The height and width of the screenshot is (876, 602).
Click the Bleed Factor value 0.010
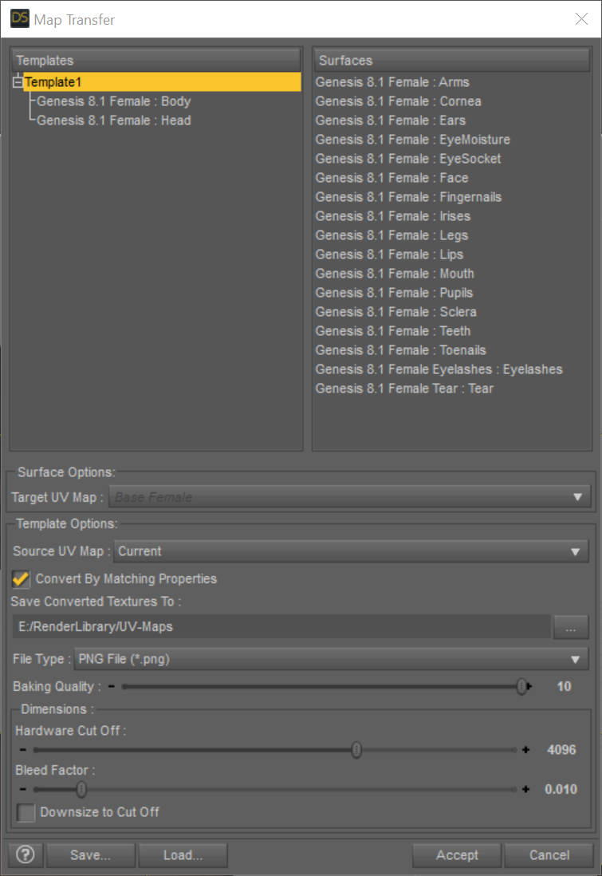(561, 789)
